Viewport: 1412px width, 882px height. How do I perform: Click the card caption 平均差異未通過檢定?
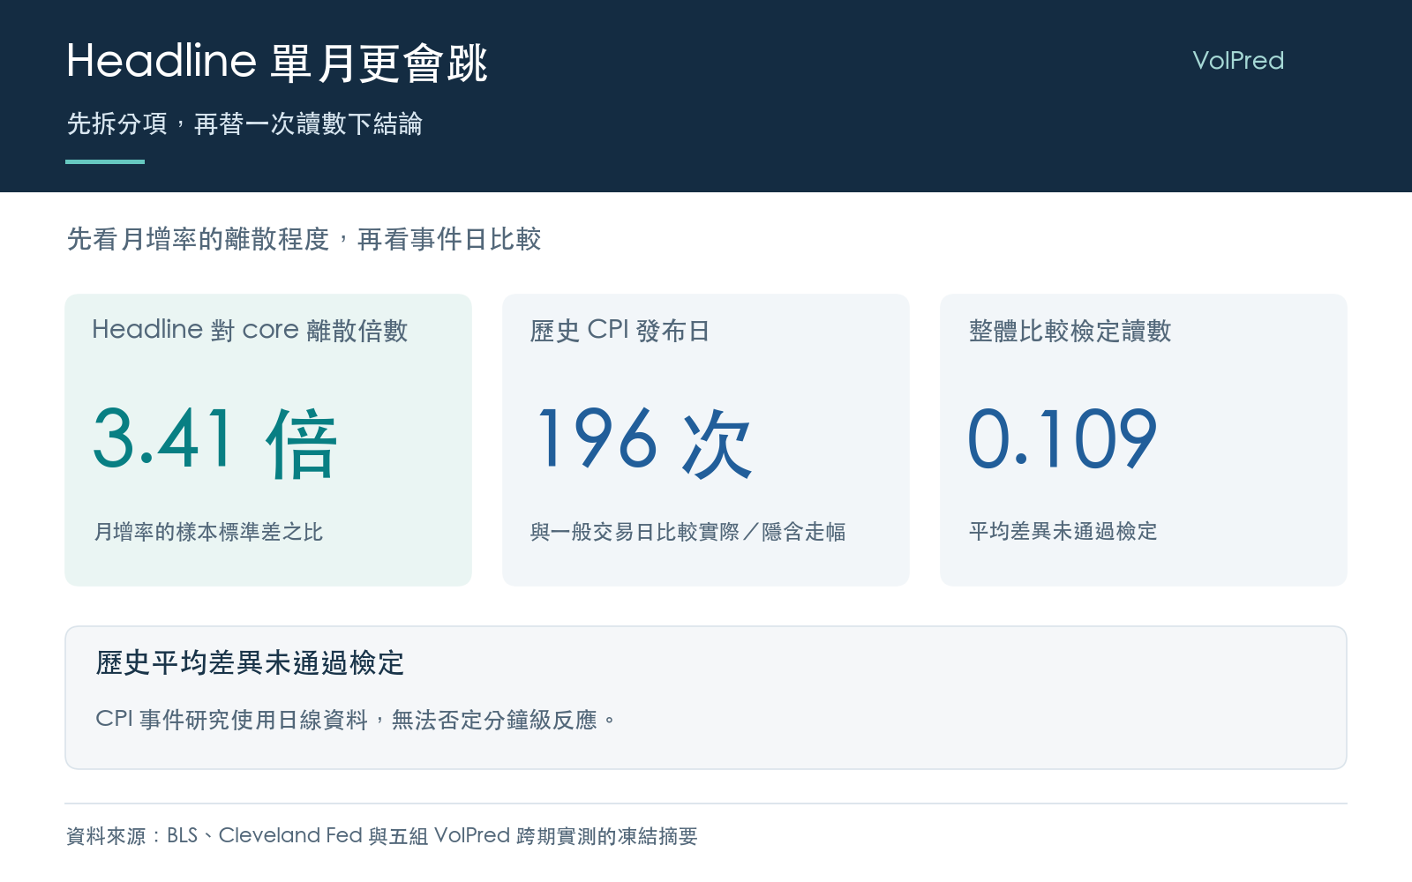[1063, 531]
